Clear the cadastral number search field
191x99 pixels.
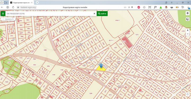point(94,13)
